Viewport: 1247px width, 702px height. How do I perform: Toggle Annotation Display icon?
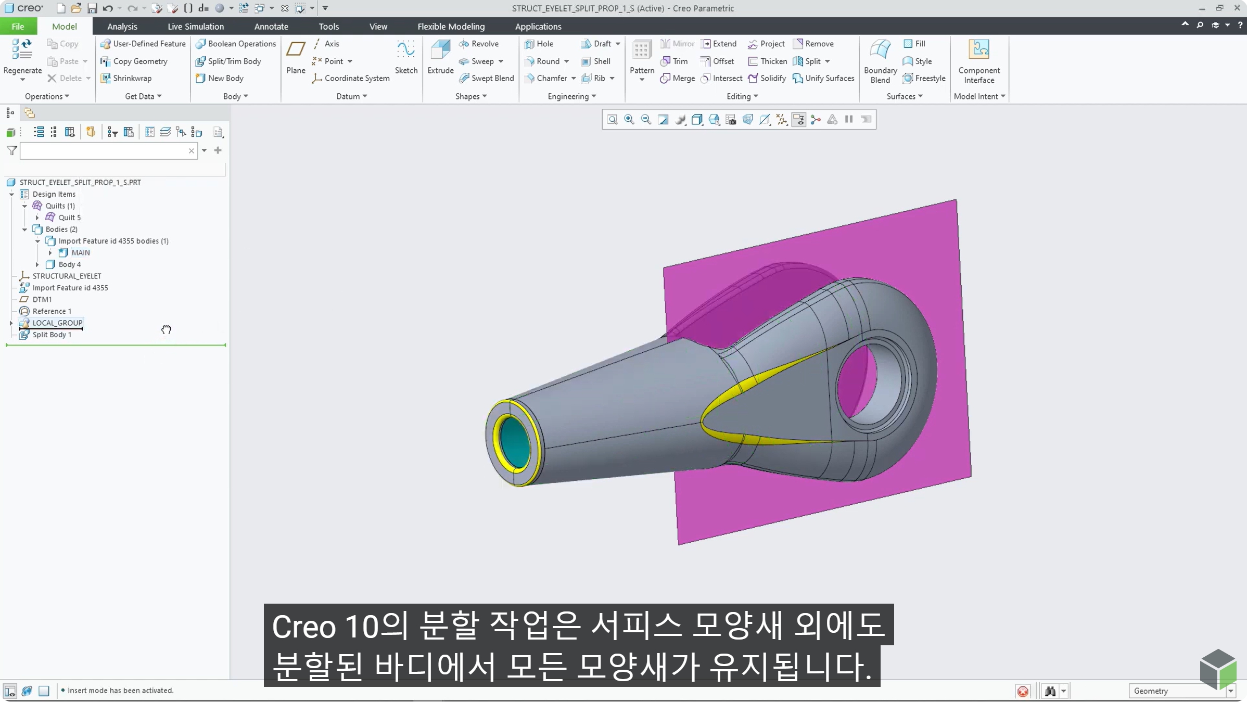[799, 120]
